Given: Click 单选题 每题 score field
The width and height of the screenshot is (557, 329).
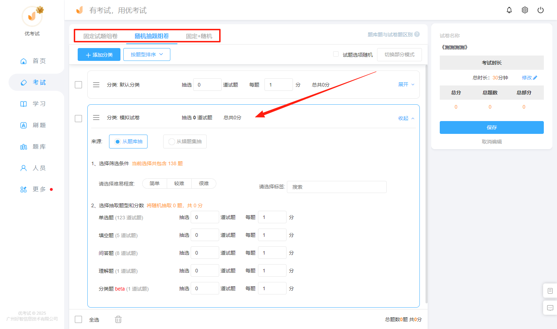Looking at the screenshot, I should pos(272,217).
